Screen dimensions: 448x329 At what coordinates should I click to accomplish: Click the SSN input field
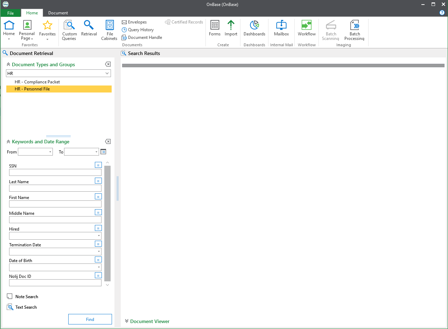click(55, 172)
